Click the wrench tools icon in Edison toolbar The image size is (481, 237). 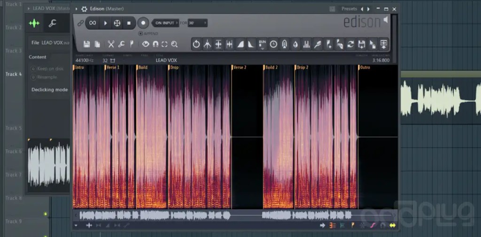(x=122, y=44)
